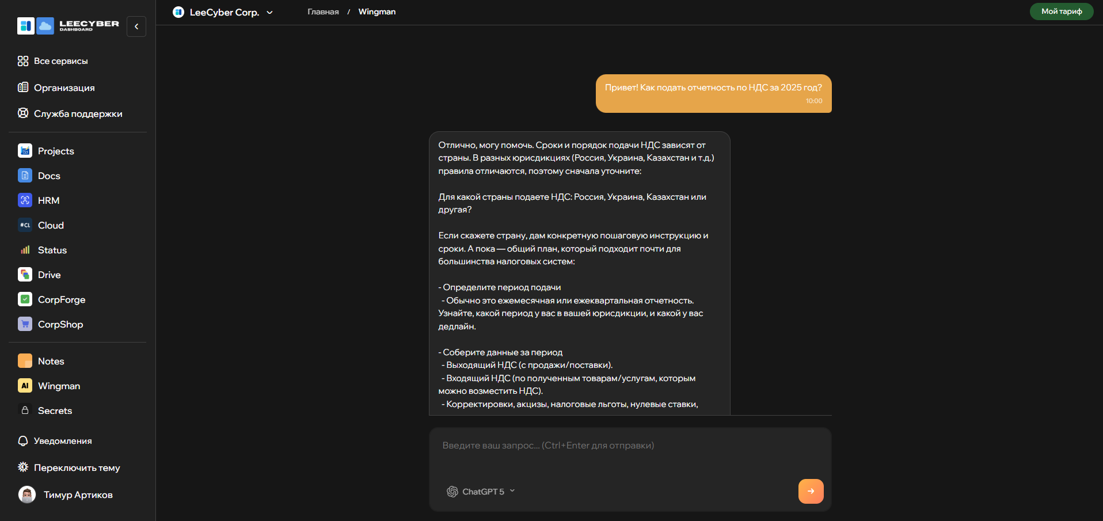Open the Notes app icon
This screenshot has height=521, width=1103.
point(25,361)
